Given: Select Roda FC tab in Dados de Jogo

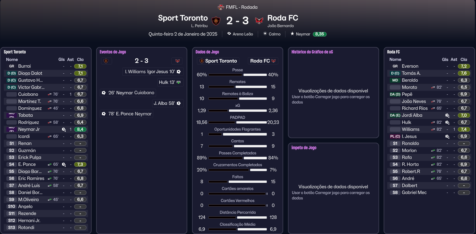Looking at the screenshot, I should click(x=263, y=61).
